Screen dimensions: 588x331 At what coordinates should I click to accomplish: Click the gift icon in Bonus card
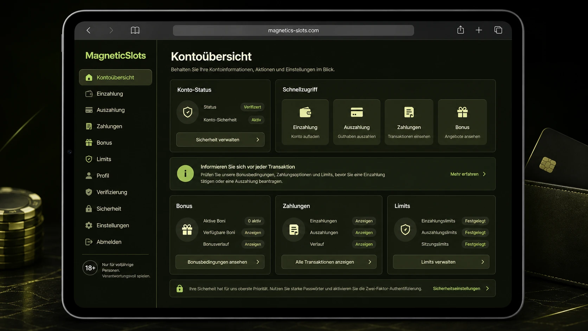(187, 230)
